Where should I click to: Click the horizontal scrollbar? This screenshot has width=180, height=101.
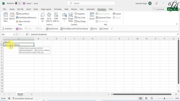pos(142,94)
